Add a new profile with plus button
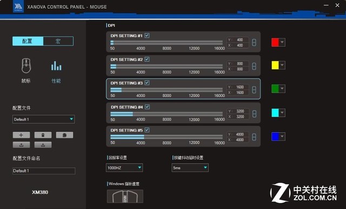The height and width of the screenshot is (209, 346). [21, 135]
